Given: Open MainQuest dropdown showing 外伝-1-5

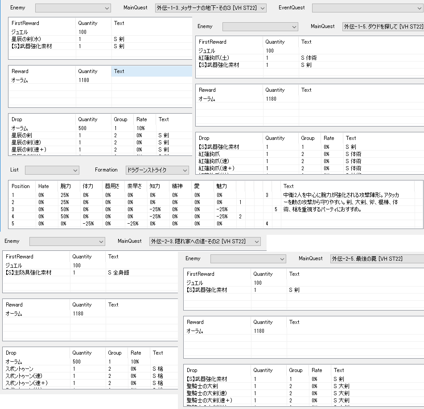Looking at the screenshot, I should (383, 27).
